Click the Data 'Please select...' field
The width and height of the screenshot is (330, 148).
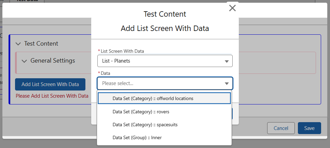(161, 83)
